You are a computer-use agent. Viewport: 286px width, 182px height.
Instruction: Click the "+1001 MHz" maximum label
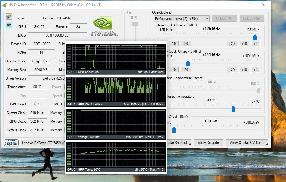point(251,56)
